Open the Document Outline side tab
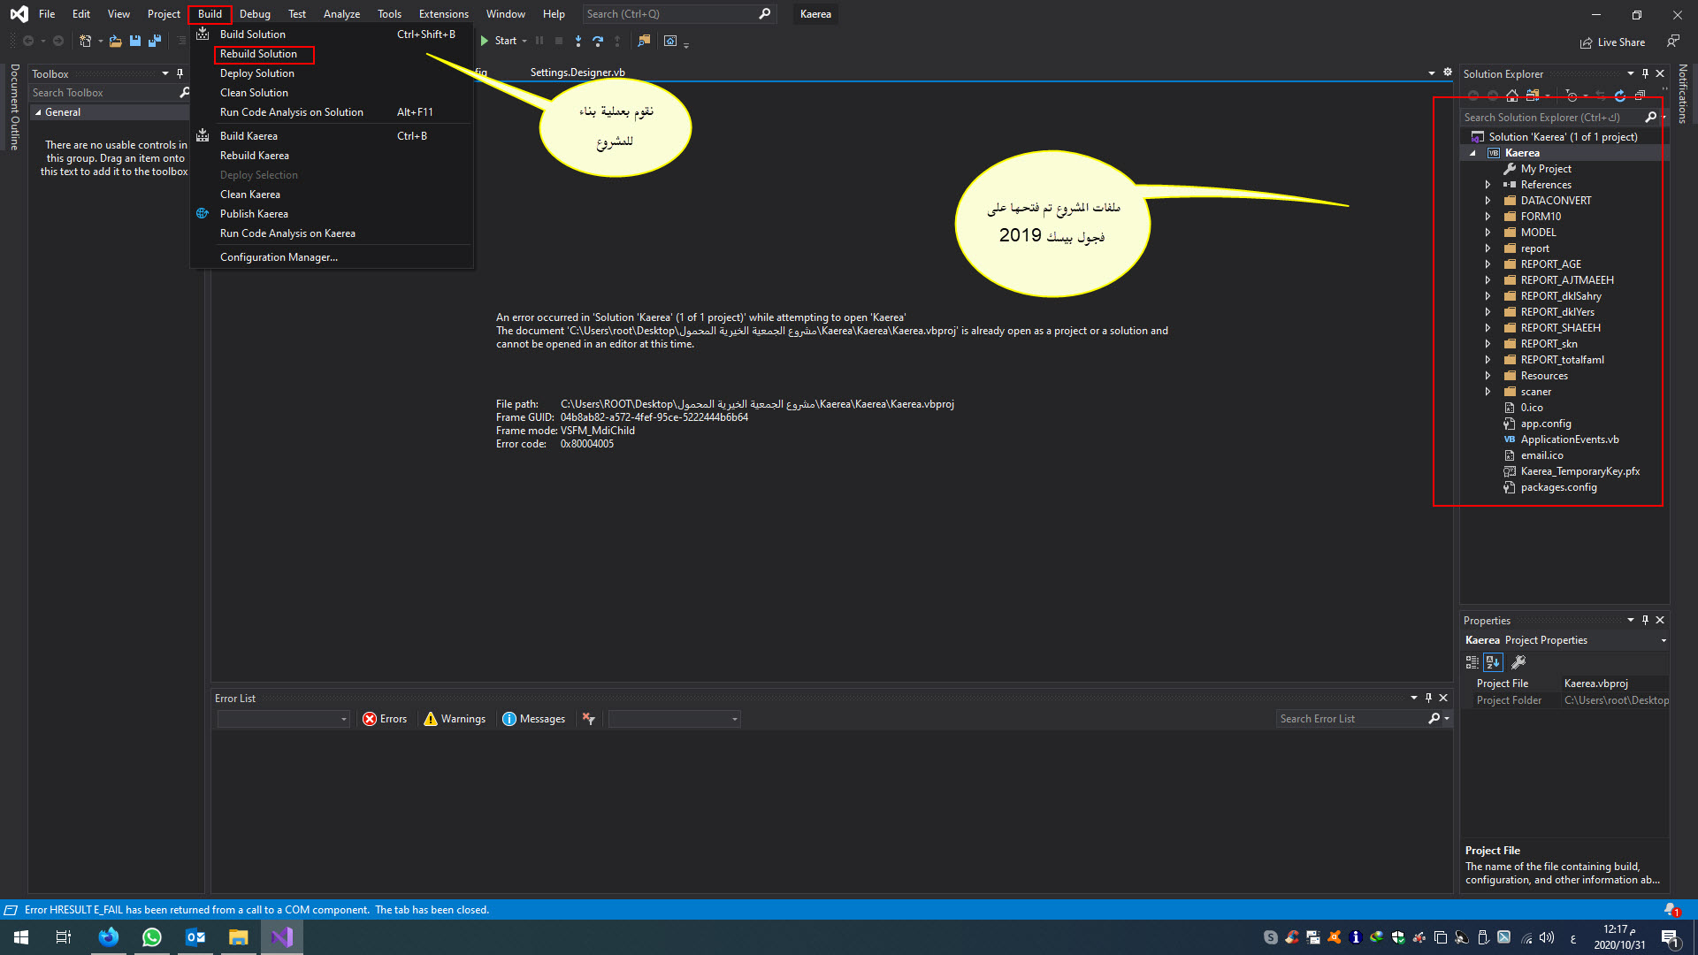1698x955 pixels. click(14, 107)
